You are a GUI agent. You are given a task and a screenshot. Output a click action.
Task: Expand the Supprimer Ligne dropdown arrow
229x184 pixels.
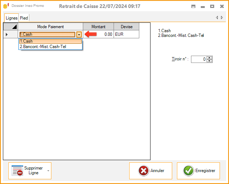pyautogui.click(x=48, y=171)
